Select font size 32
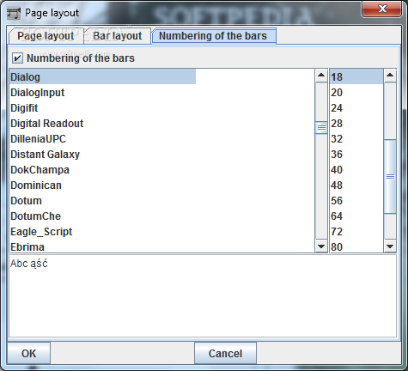 pos(356,138)
